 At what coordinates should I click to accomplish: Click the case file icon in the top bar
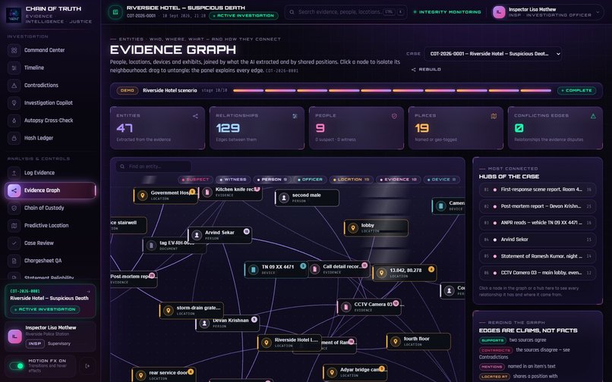pyautogui.click(x=115, y=12)
